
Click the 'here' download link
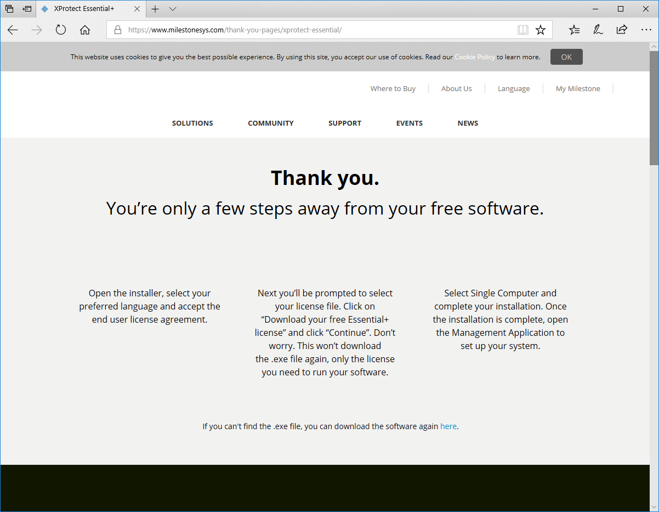(x=448, y=426)
